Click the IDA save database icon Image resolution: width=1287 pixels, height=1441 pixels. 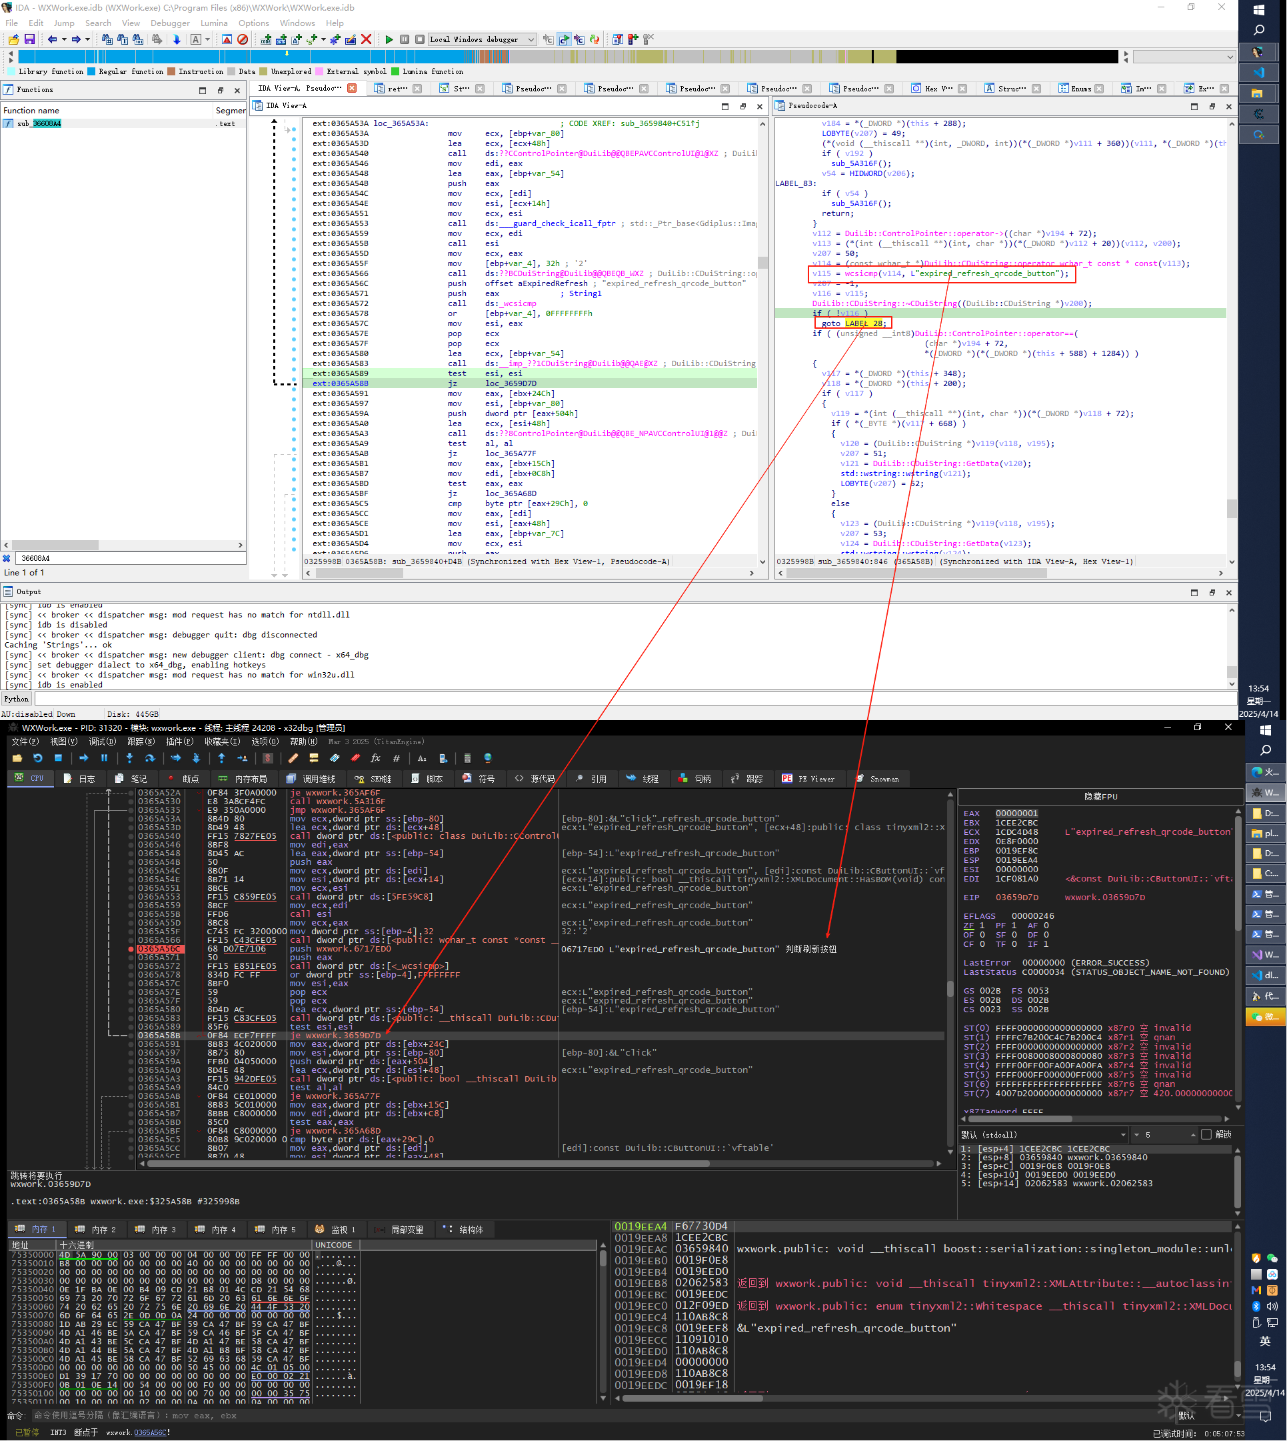coord(30,39)
